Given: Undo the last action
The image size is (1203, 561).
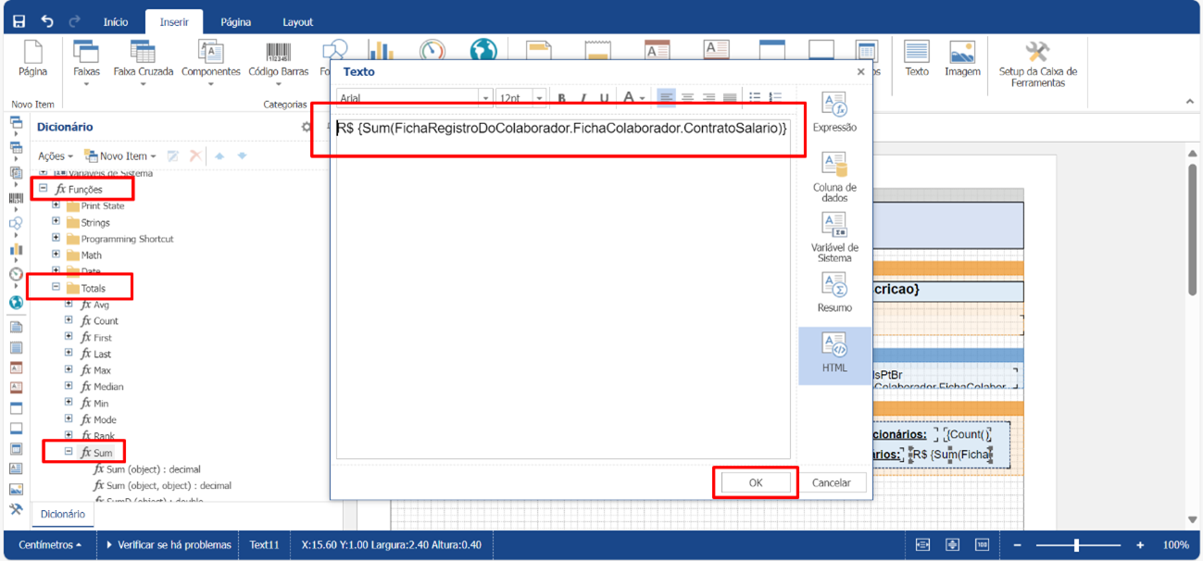Looking at the screenshot, I should pyautogui.click(x=47, y=21).
